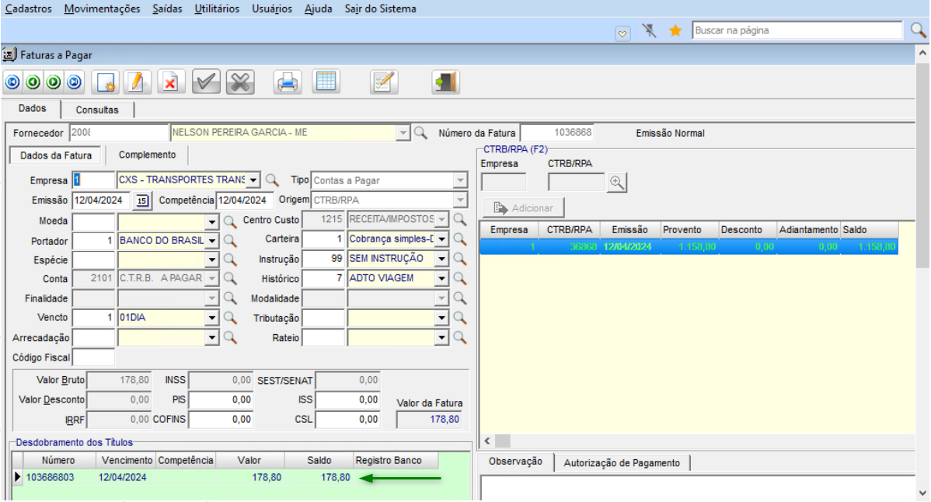Click the exit door icon
Image resolution: width=931 pixels, height=502 pixels.
(445, 82)
